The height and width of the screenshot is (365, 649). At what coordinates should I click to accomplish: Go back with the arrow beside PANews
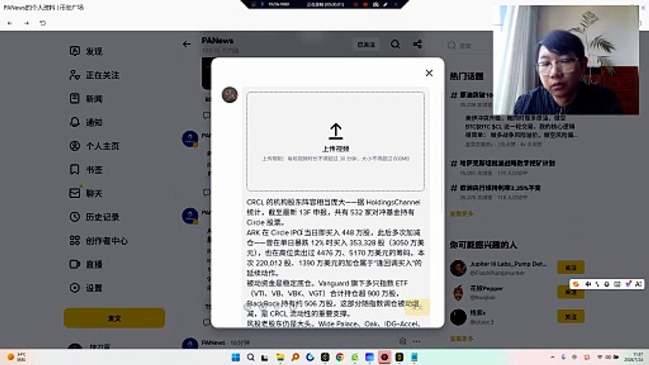[187, 44]
